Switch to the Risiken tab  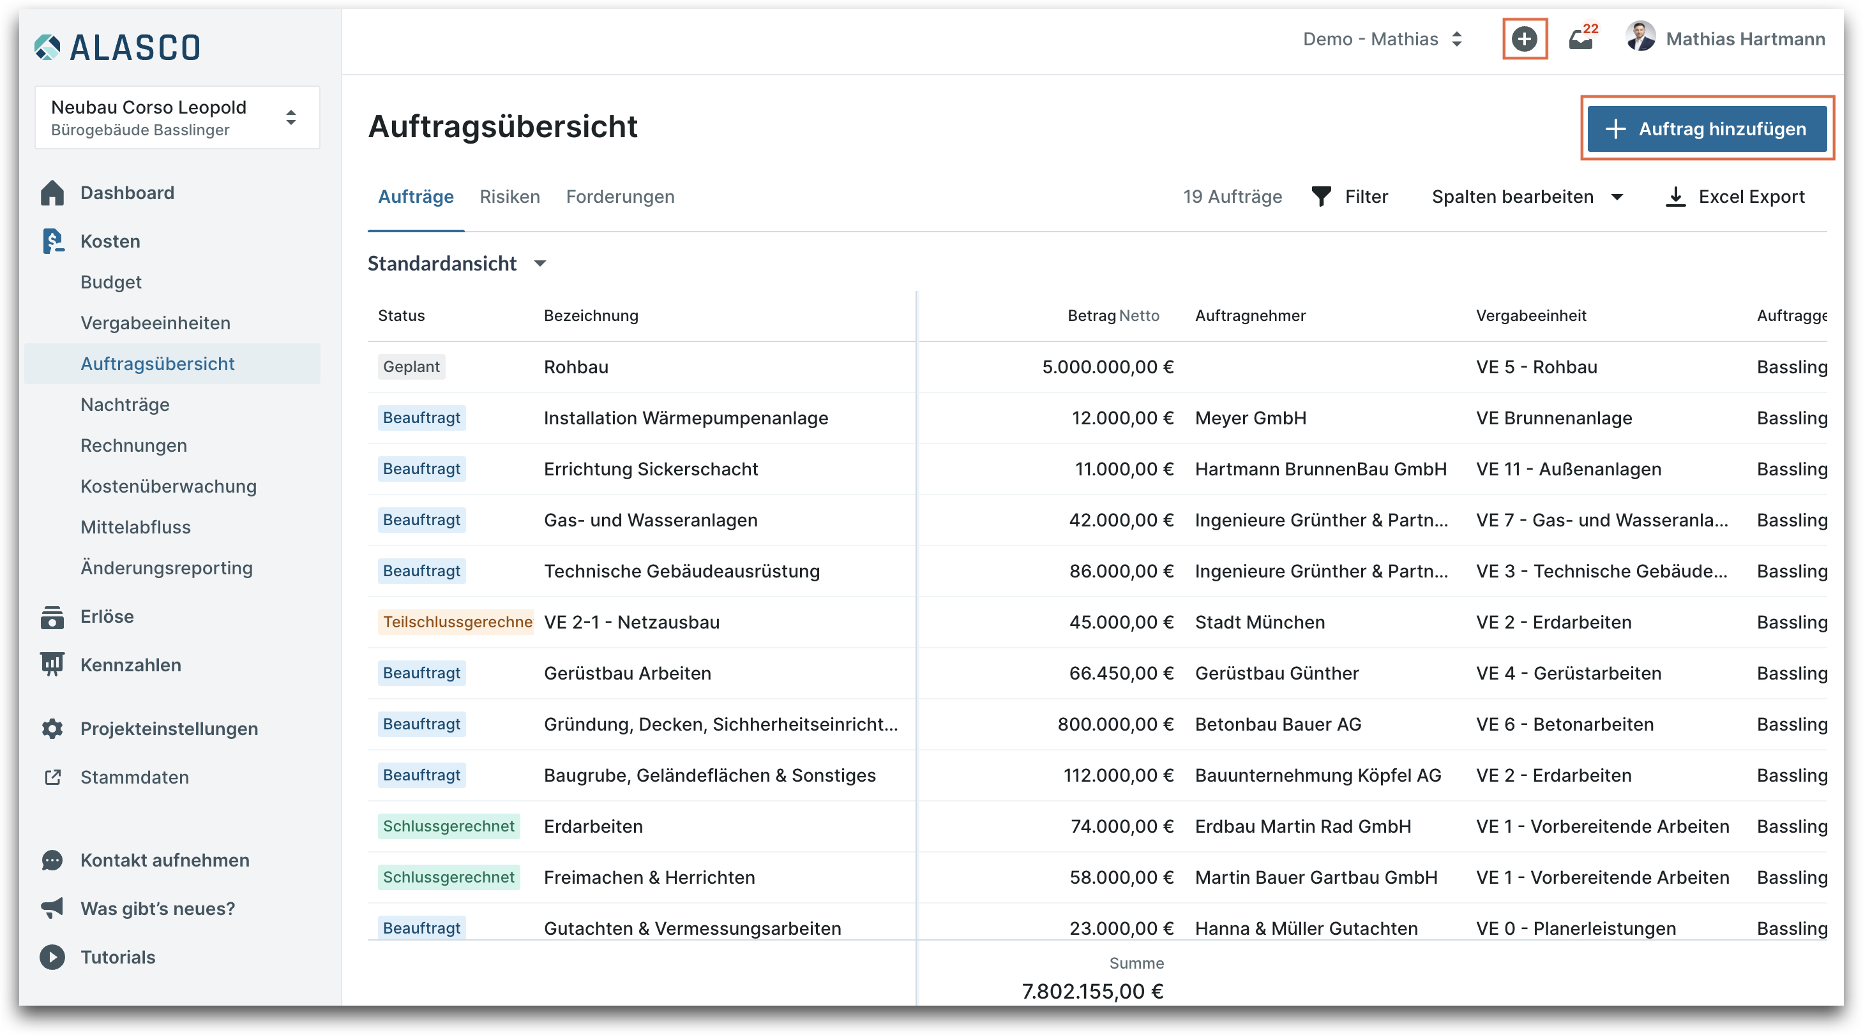pyautogui.click(x=510, y=197)
